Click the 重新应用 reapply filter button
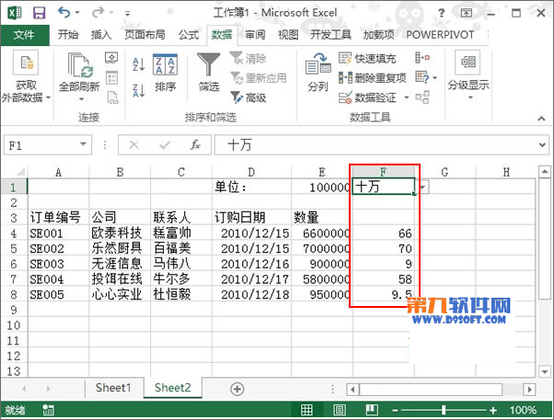The width and height of the screenshot is (554, 420). tap(259, 78)
